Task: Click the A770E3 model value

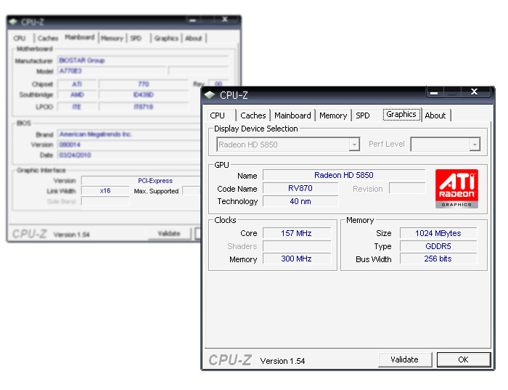Action: click(x=112, y=71)
